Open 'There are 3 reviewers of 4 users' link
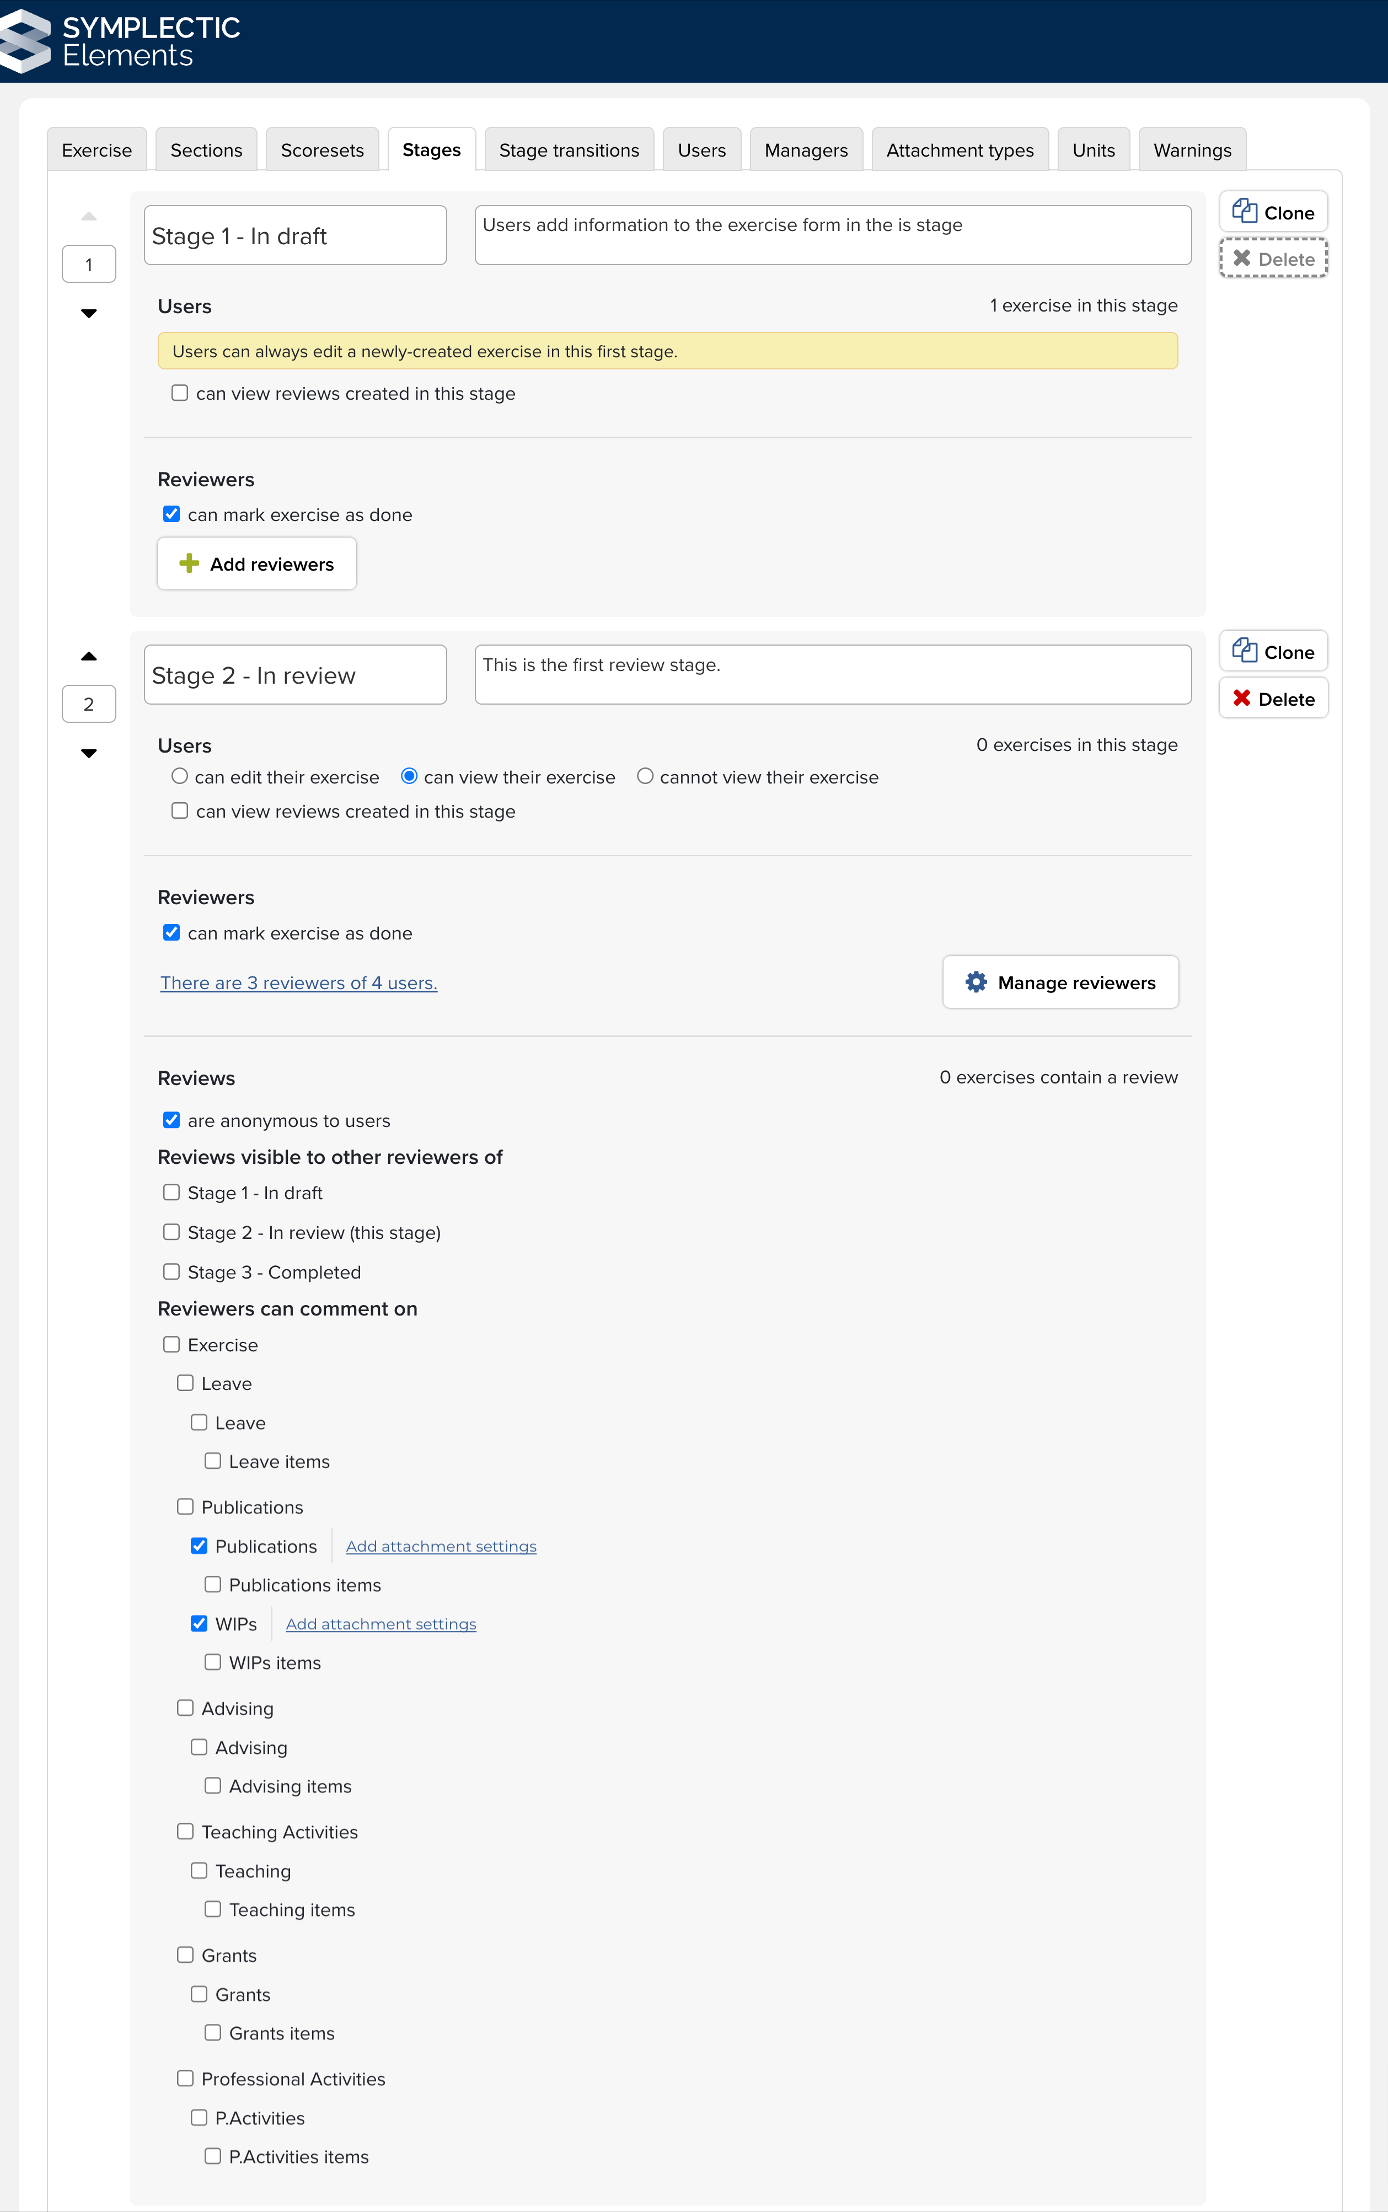1388x2212 pixels. point(298,983)
